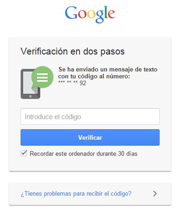
Task: Click the phone icon's round home button
Action: point(30,96)
